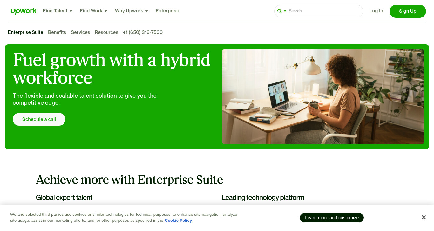Viewport: 434px width, 231px height.
Task: Dismiss the cookie banner with X
Action: (x=424, y=217)
